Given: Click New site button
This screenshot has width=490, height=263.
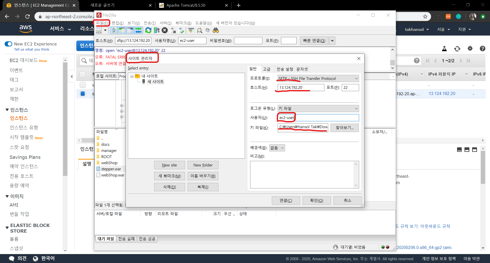Looking at the screenshot, I should tap(169, 165).
